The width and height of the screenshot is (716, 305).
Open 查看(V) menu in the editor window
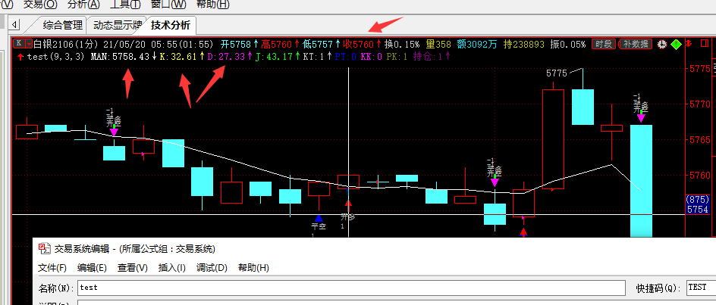tap(133, 268)
